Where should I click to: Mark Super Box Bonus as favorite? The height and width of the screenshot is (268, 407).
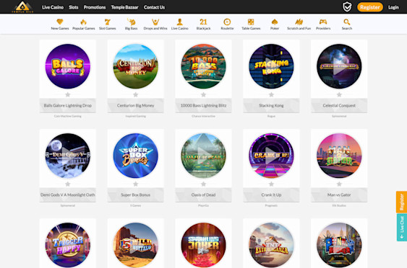point(135,184)
